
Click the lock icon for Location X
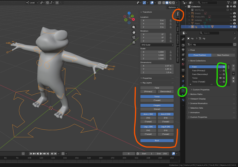[171, 20]
